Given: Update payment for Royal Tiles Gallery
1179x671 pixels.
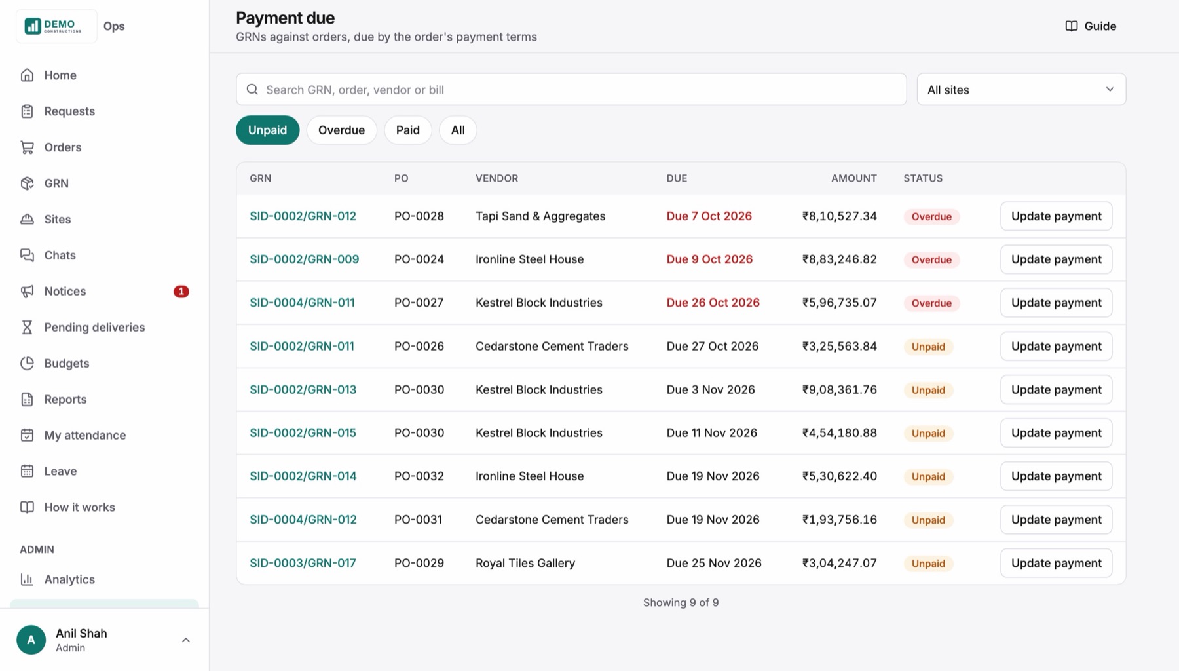Looking at the screenshot, I should (1056, 564).
